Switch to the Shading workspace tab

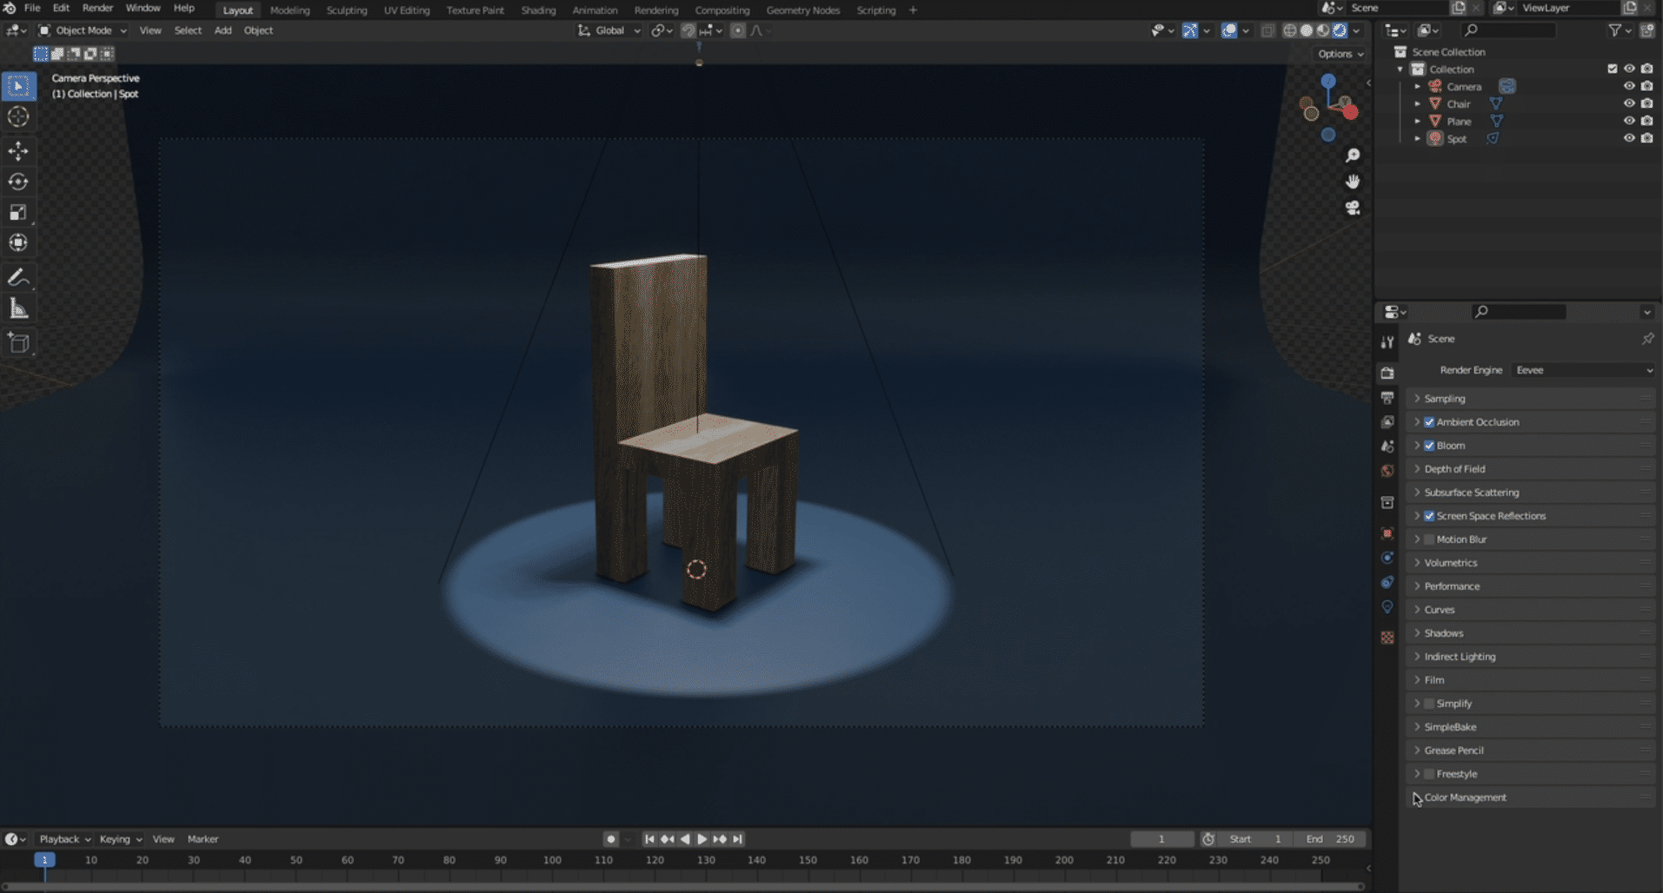[x=538, y=10]
